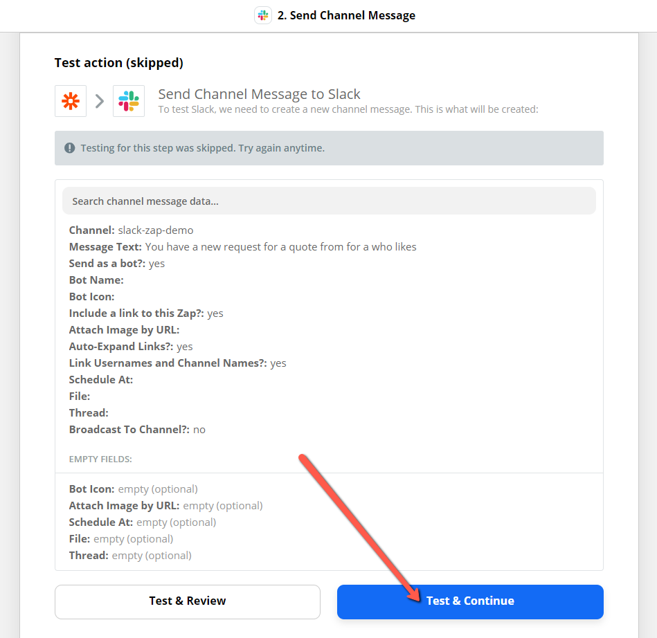
Task: Click the 'Testing for this step was skipped' notice
Action: click(329, 148)
